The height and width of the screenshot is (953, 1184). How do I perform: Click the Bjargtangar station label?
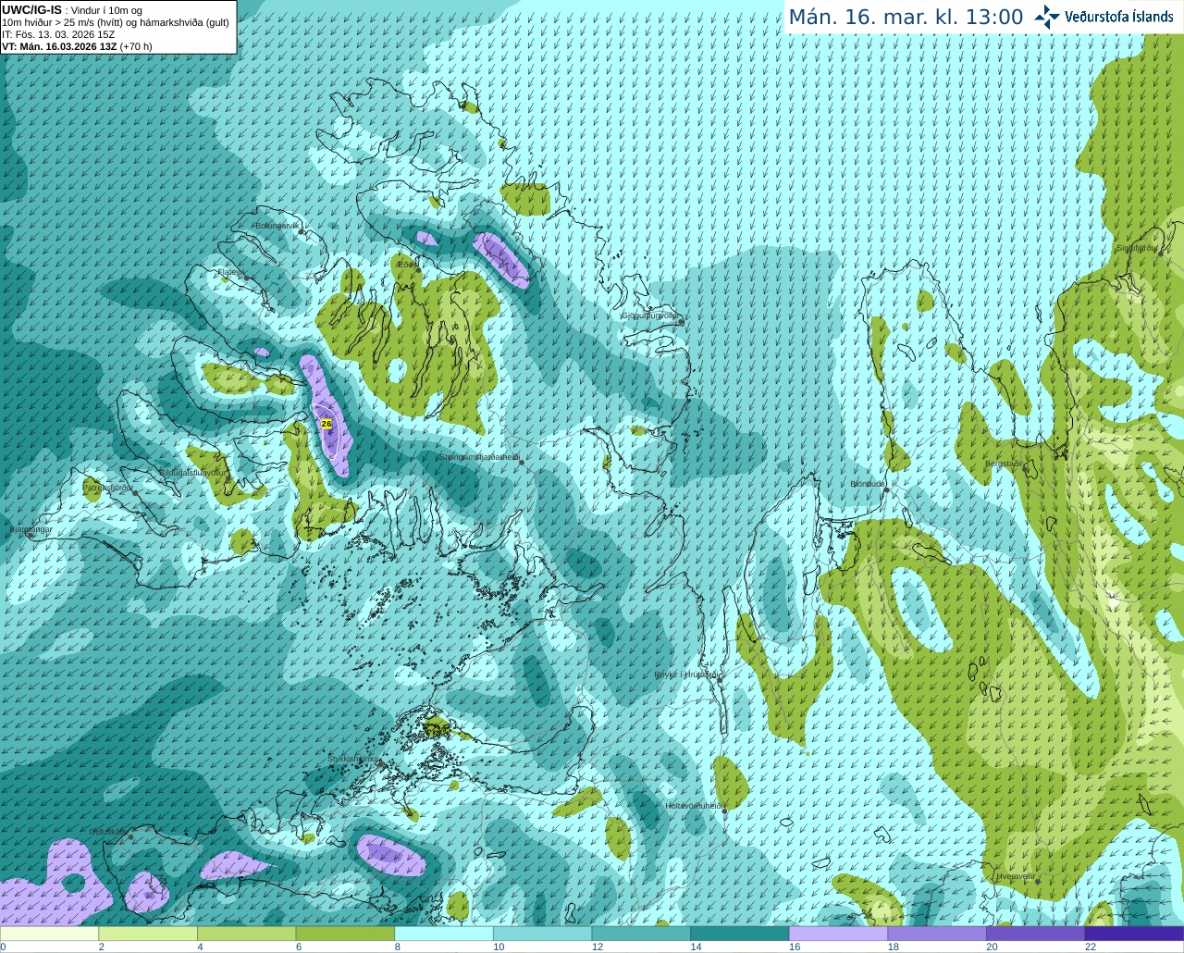point(31,530)
